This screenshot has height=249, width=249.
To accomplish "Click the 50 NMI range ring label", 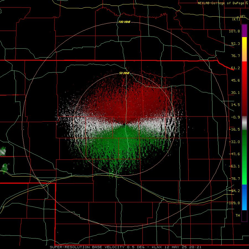I will pos(124,73).
